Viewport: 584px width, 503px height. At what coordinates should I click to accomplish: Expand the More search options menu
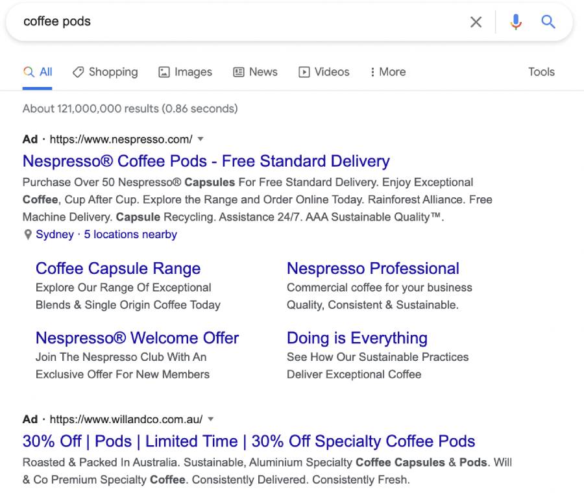(388, 72)
